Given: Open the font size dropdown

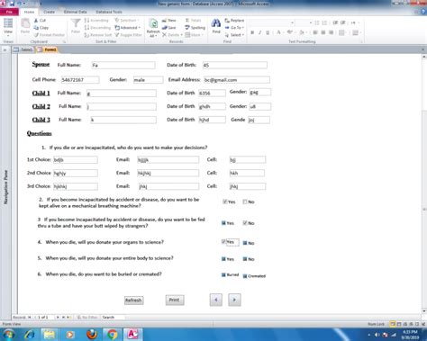Looking at the screenshot, I should [x=311, y=22].
